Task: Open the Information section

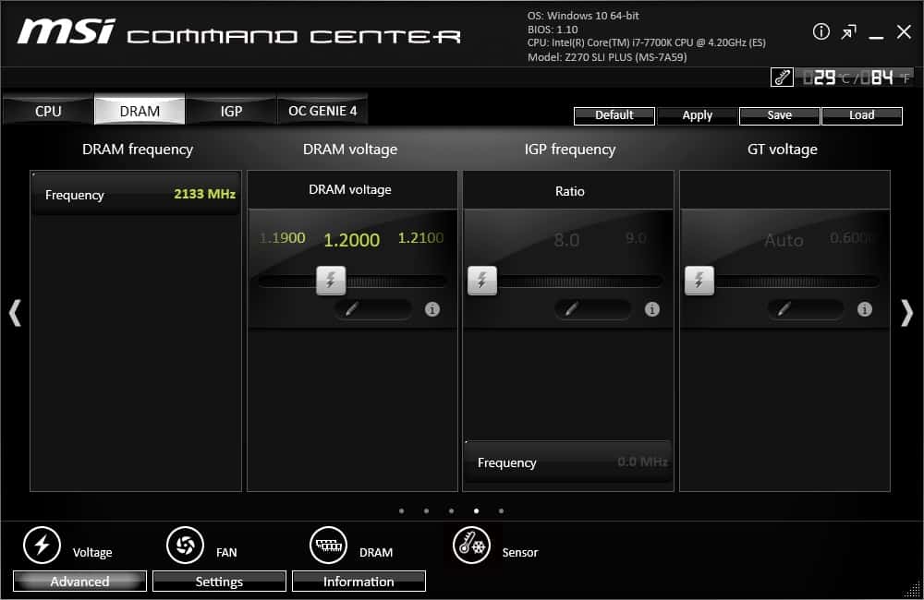Action: [359, 582]
